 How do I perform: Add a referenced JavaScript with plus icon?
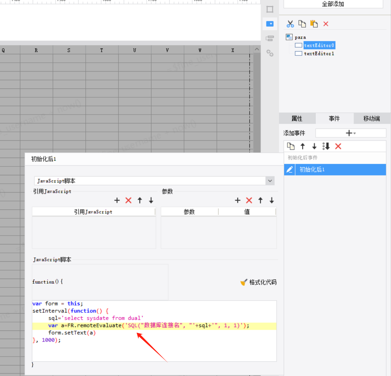coord(117,200)
